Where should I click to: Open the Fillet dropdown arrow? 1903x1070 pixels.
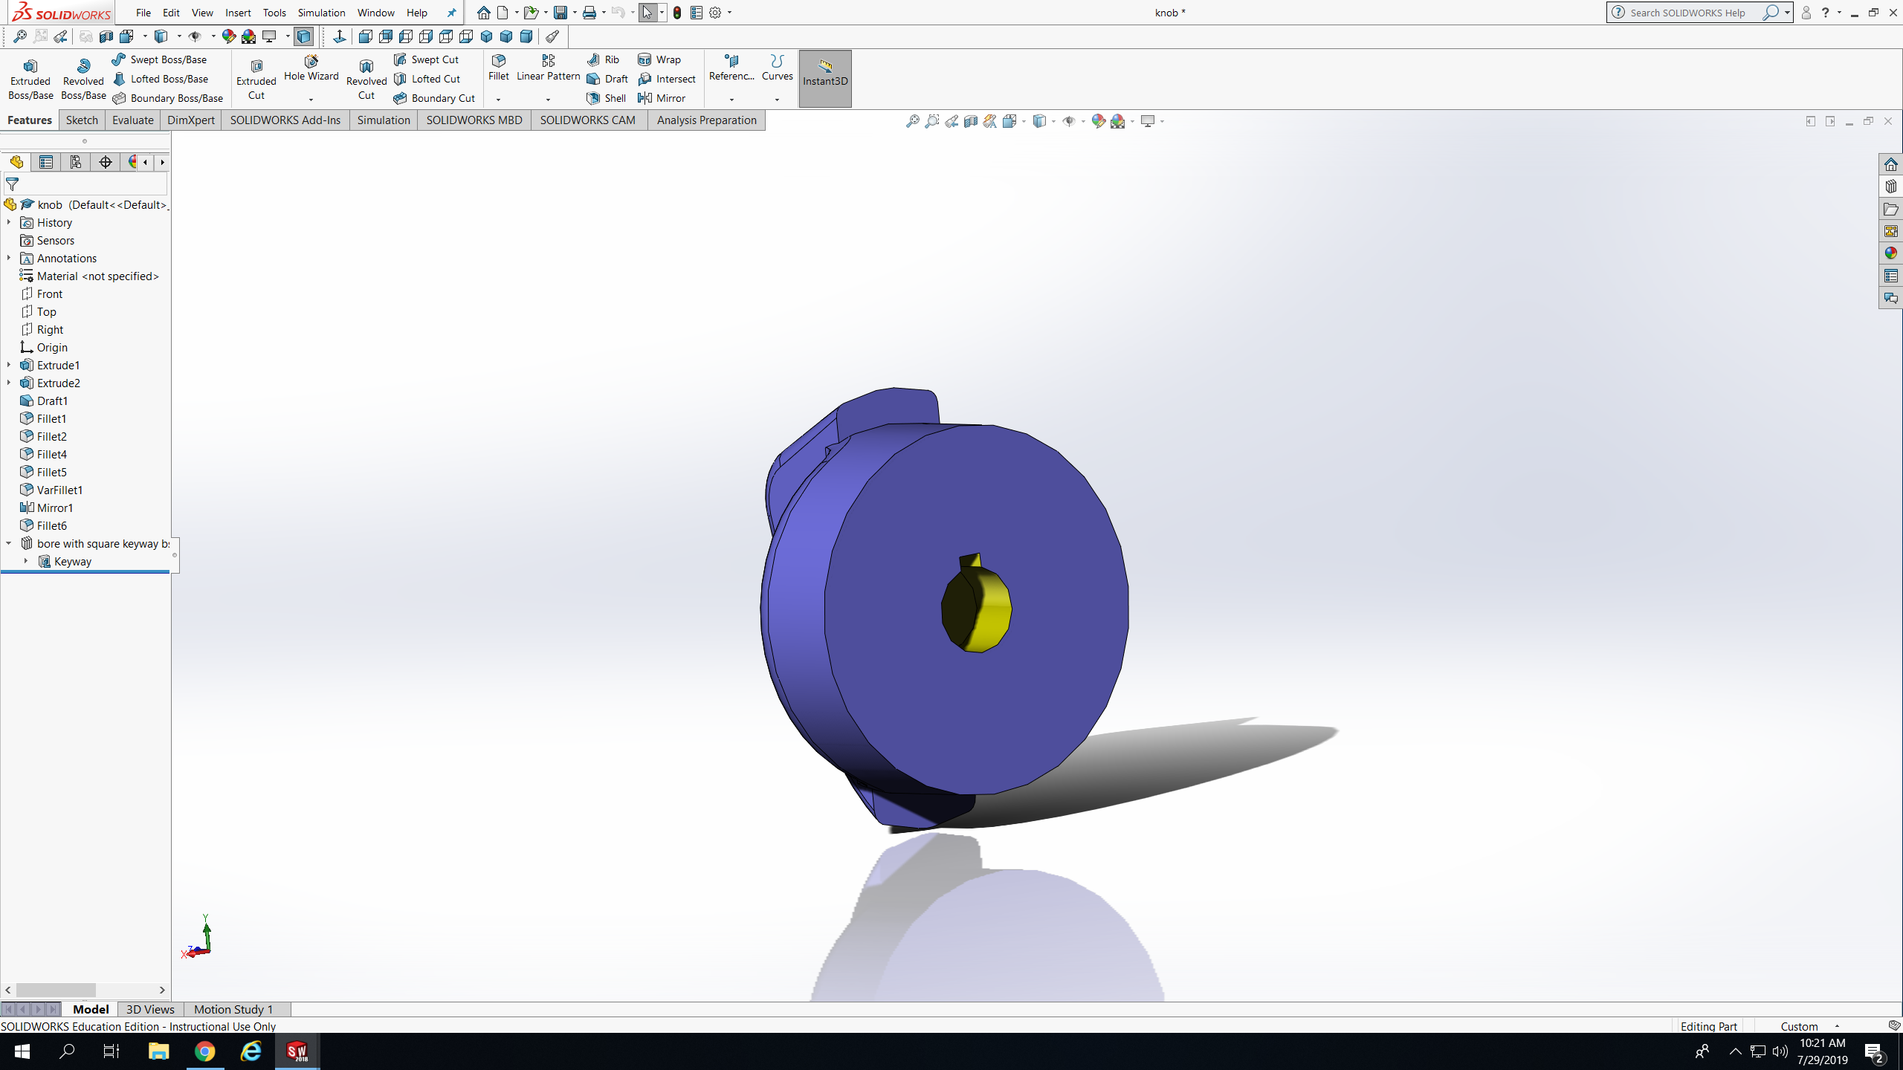498,100
